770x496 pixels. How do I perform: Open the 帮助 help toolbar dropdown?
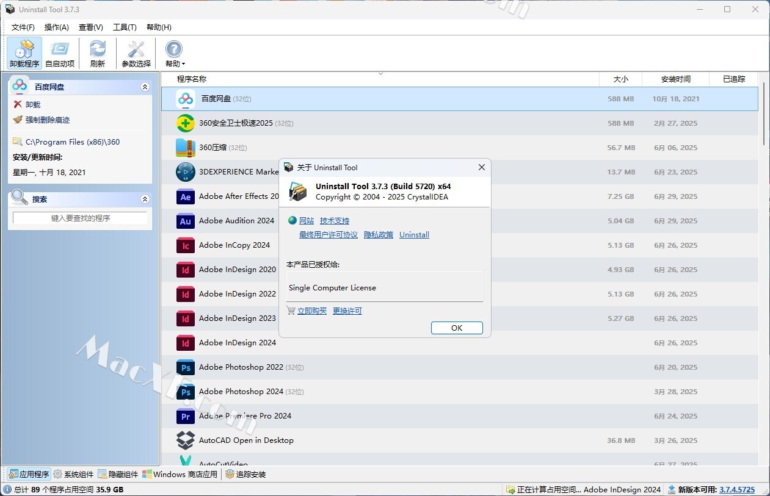[x=175, y=53]
